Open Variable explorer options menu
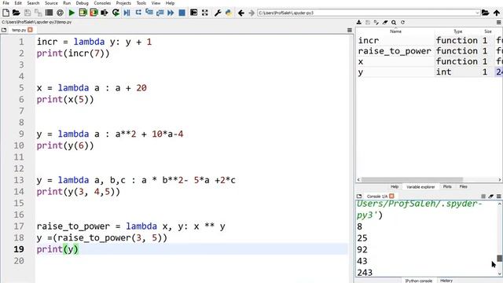 click(499, 23)
